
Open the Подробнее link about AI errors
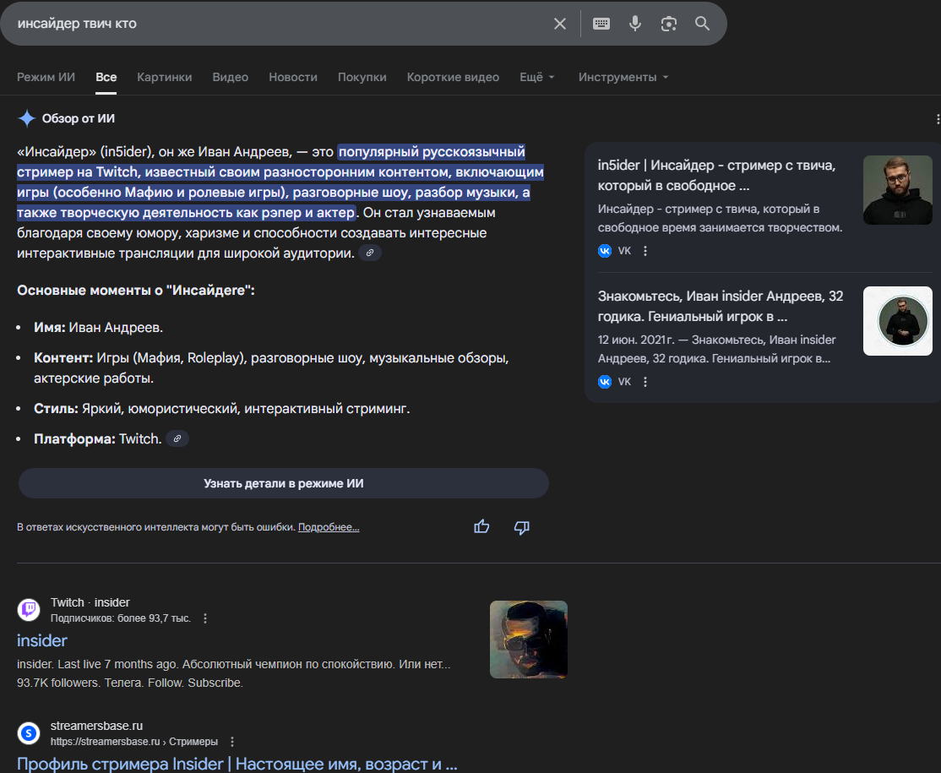329,527
